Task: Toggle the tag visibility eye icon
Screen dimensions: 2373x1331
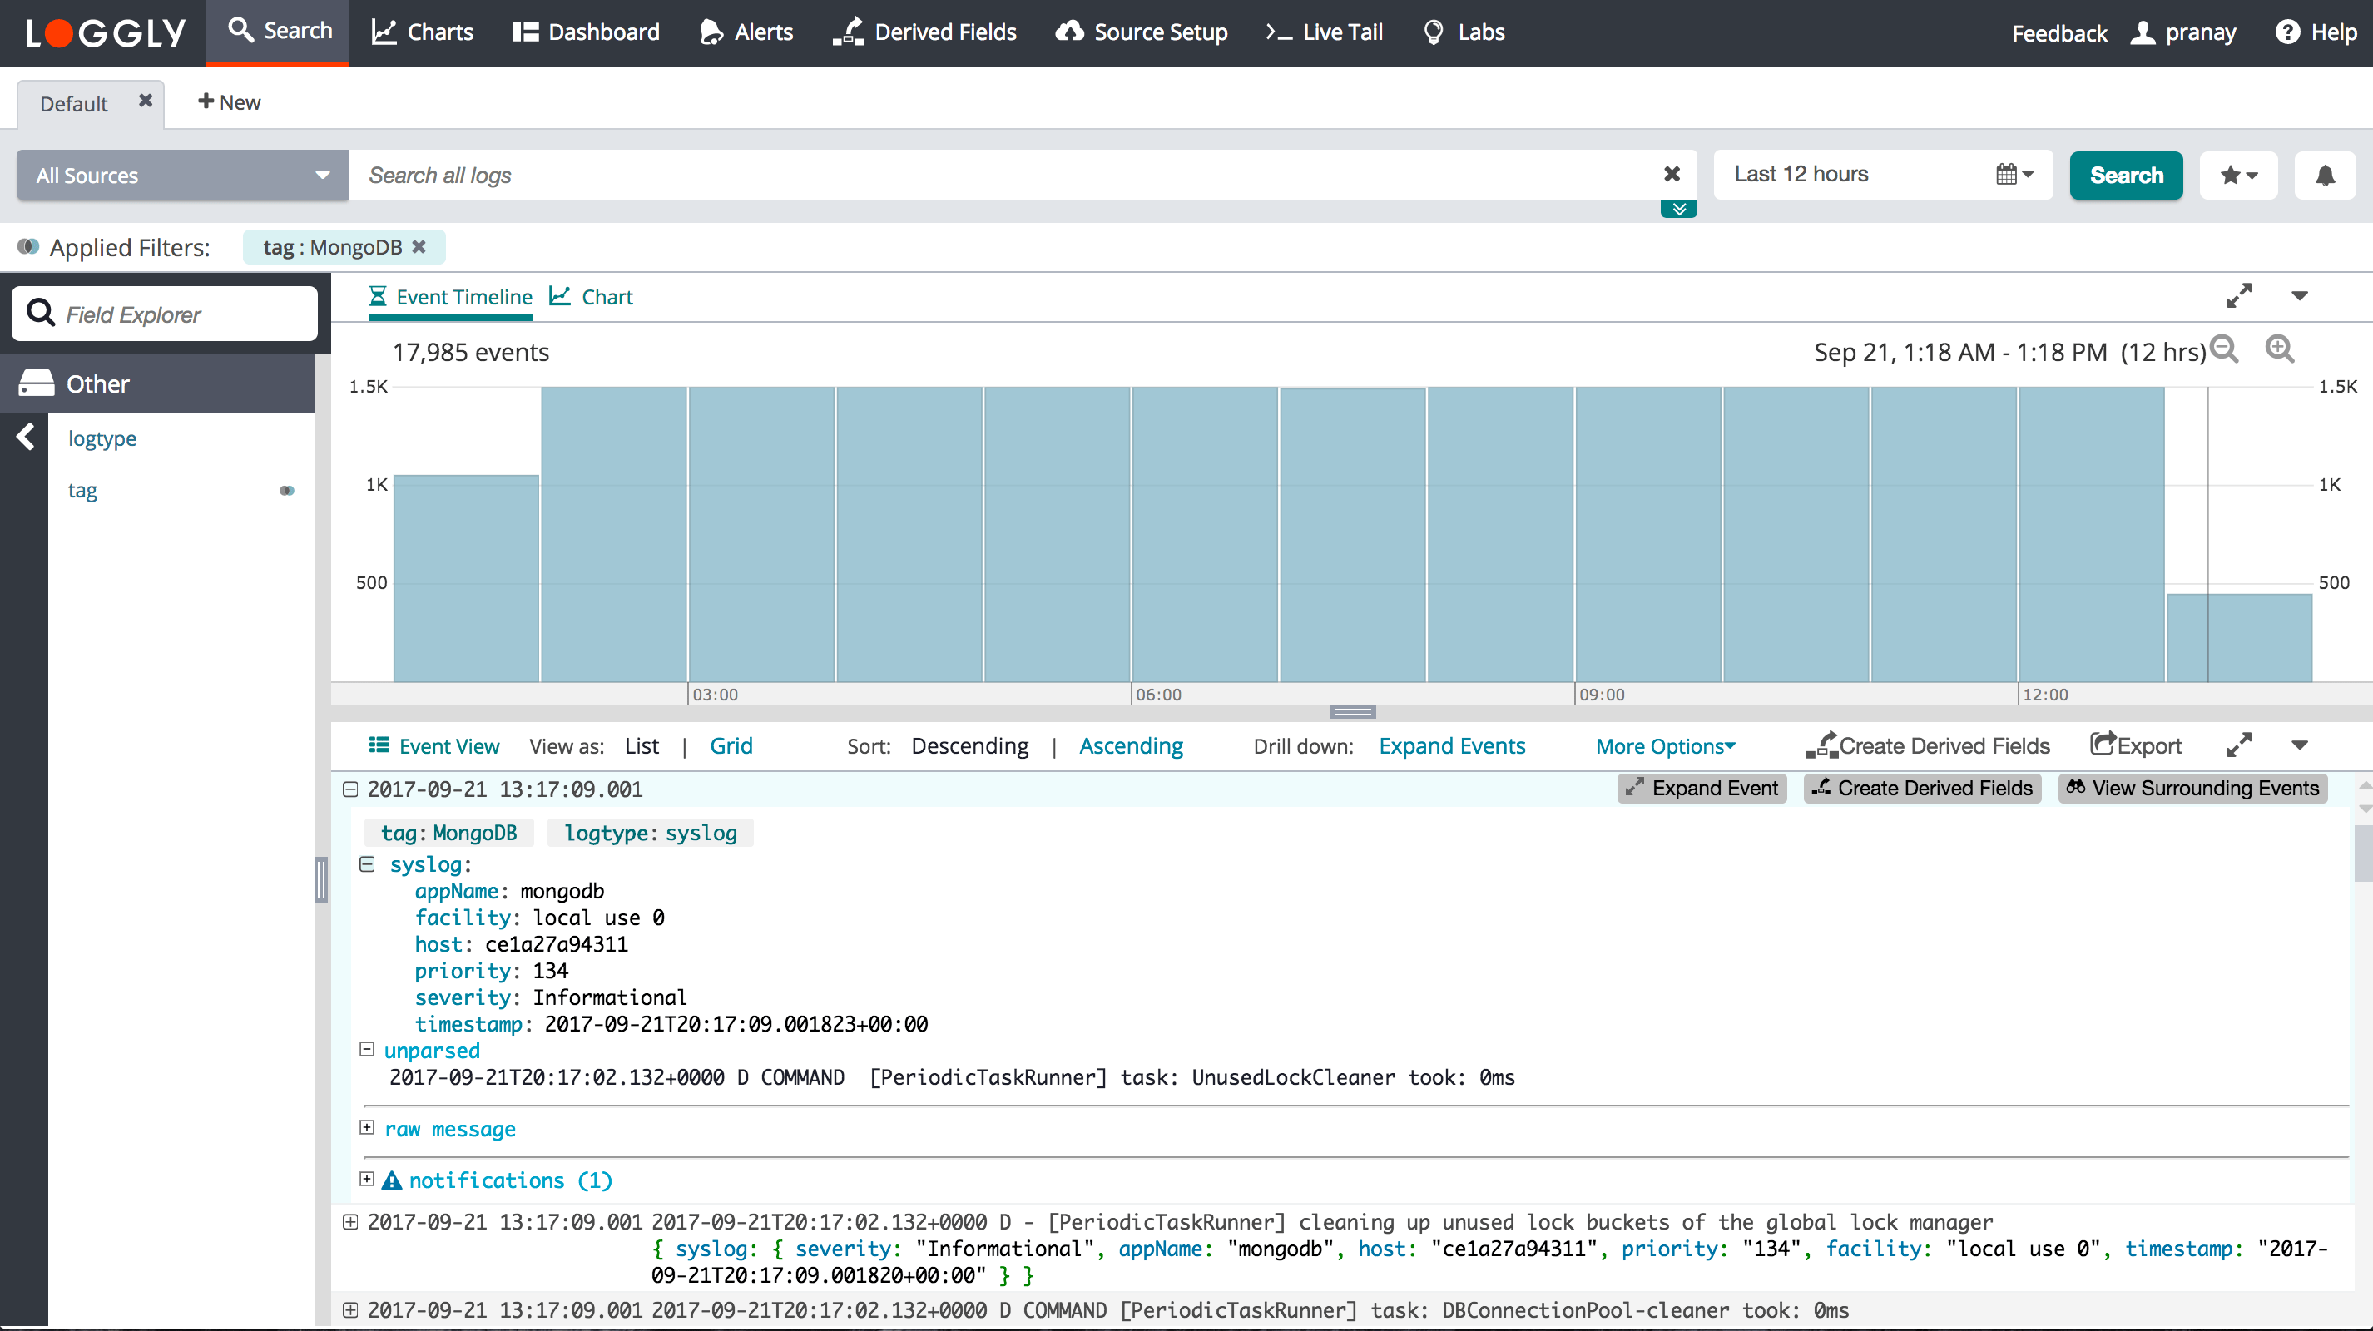Action: coord(287,489)
